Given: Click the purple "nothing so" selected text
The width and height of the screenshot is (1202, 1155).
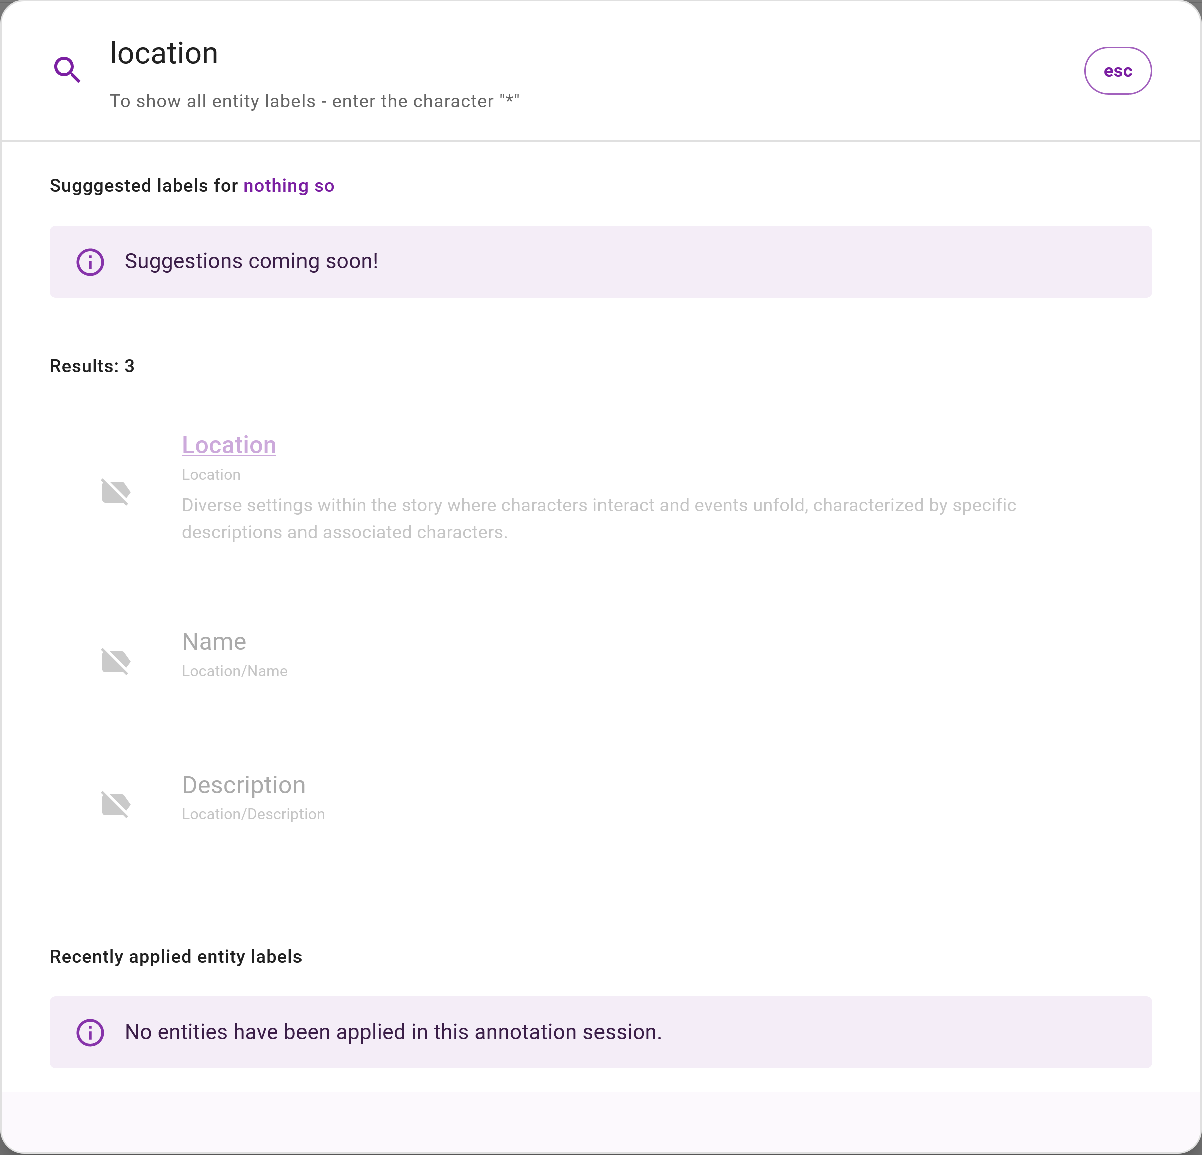Looking at the screenshot, I should click(289, 186).
